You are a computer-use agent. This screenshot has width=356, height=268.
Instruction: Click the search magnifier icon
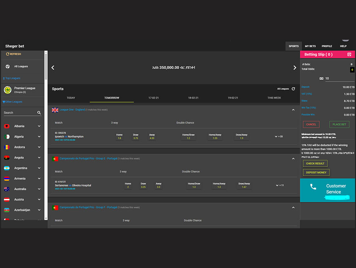pos(39,113)
